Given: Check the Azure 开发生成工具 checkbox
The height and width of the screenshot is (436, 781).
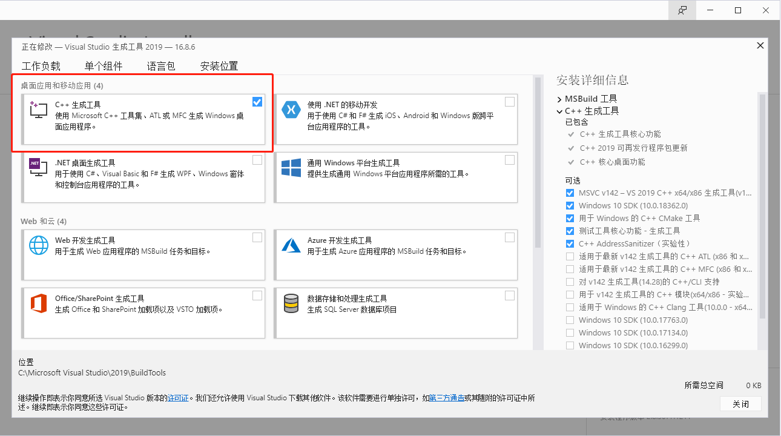Looking at the screenshot, I should 510,237.
